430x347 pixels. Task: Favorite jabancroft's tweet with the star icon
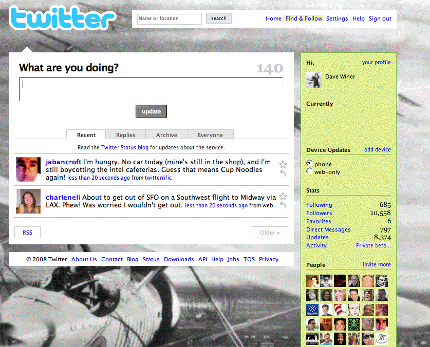pos(283,164)
